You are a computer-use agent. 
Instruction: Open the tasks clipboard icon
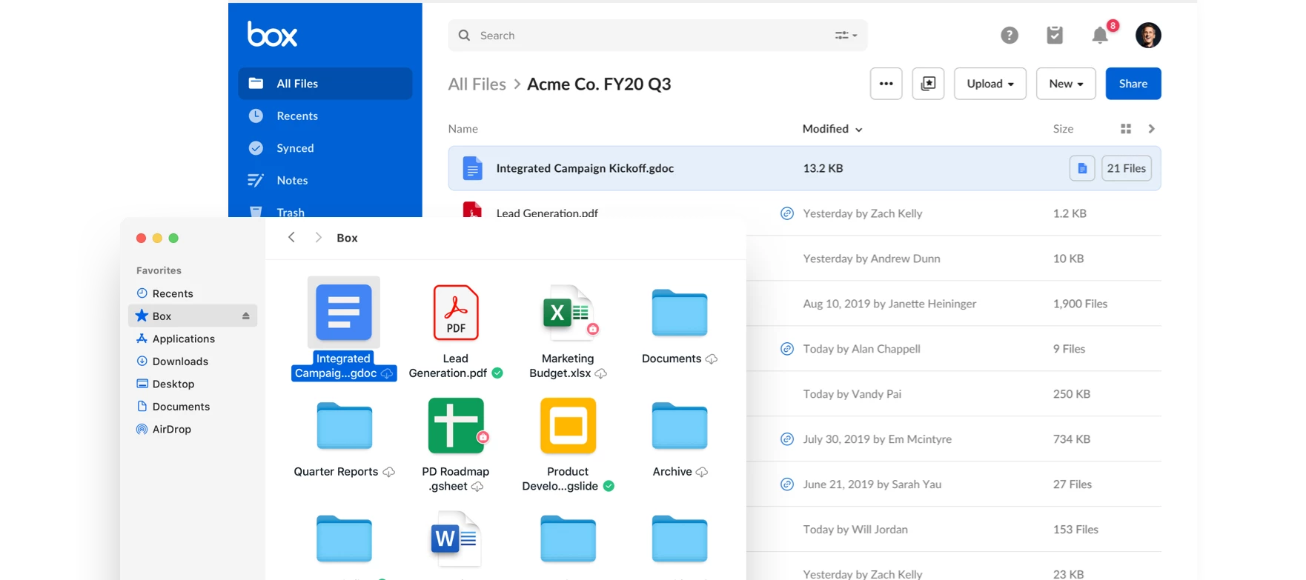pyautogui.click(x=1055, y=35)
